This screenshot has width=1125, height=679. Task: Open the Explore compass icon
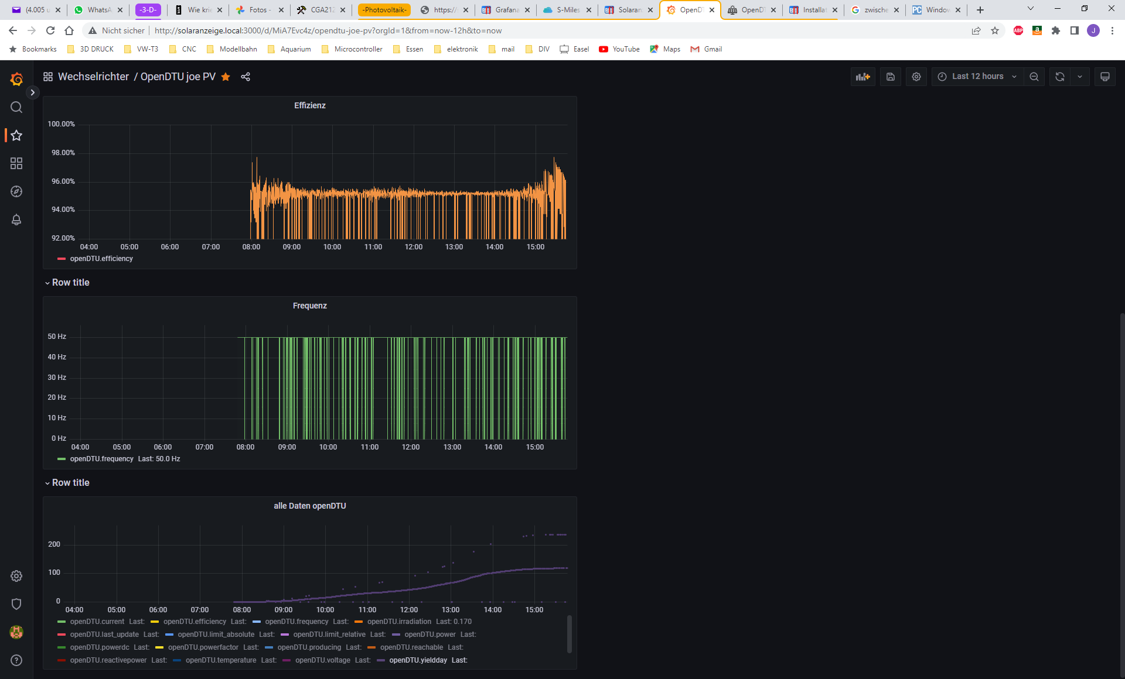point(16,191)
